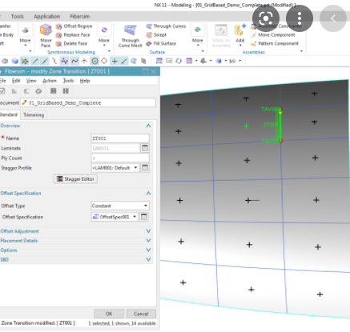The image size is (350, 332).
Task: Toggle the Intersection snap point option
Action: (84, 61)
